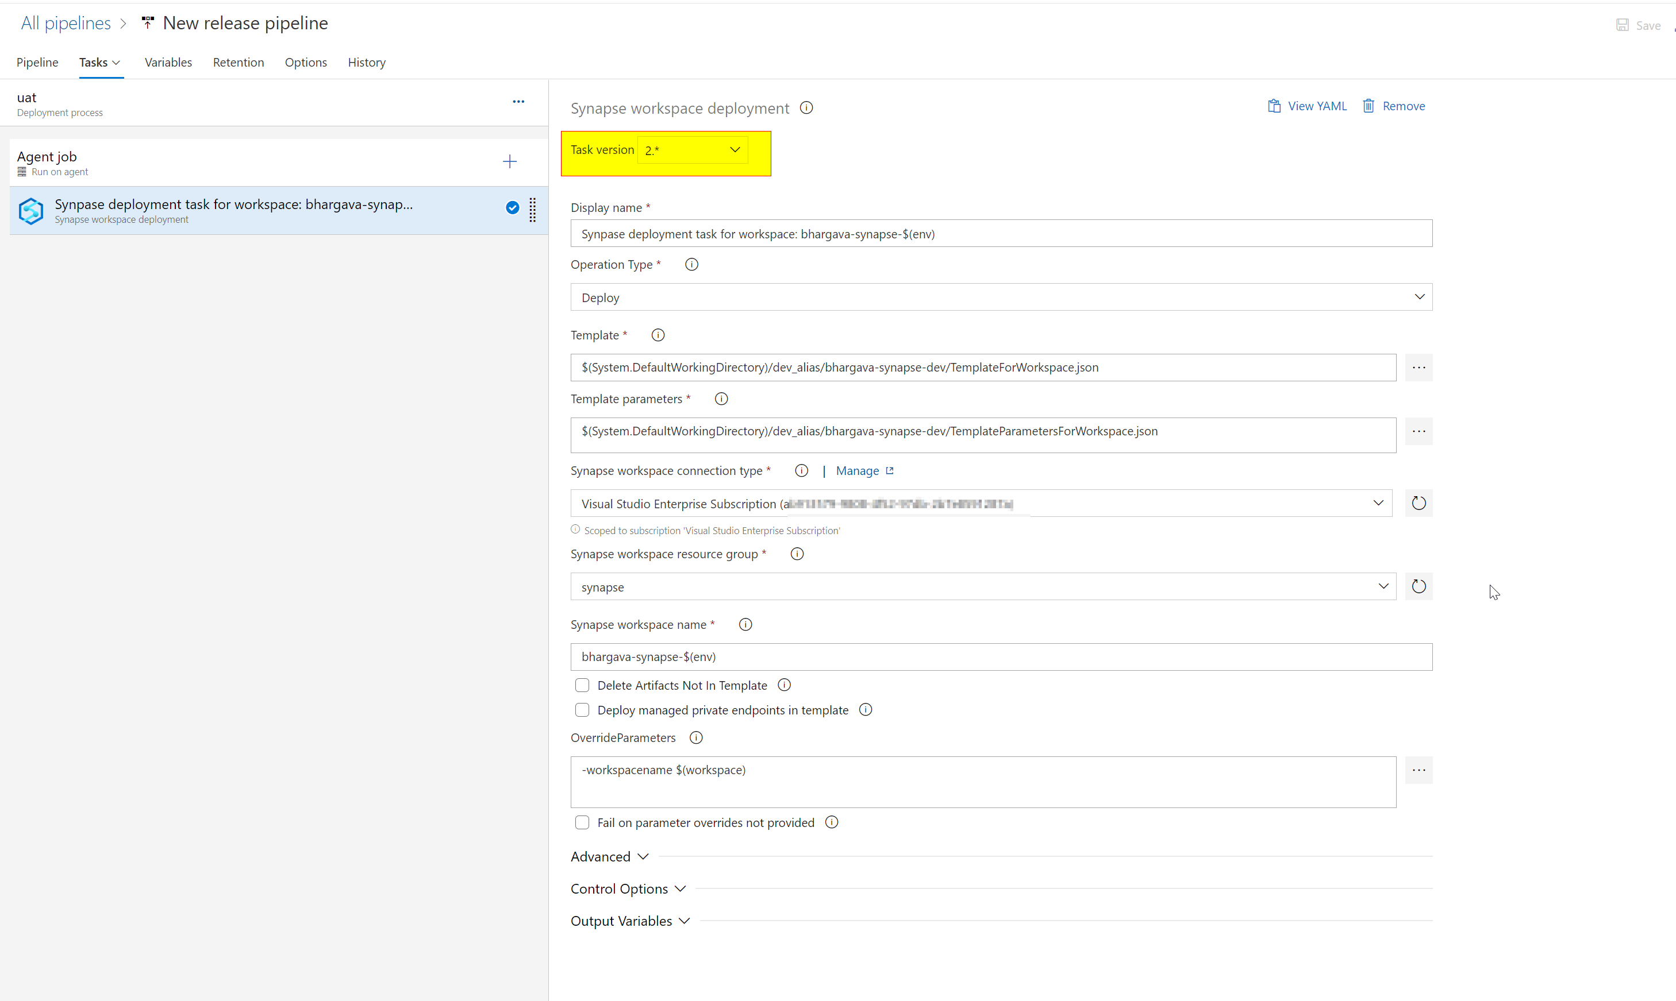The width and height of the screenshot is (1676, 1001).
Task: Browse for Template file using ellipsis button
Action: point(1418,368)
